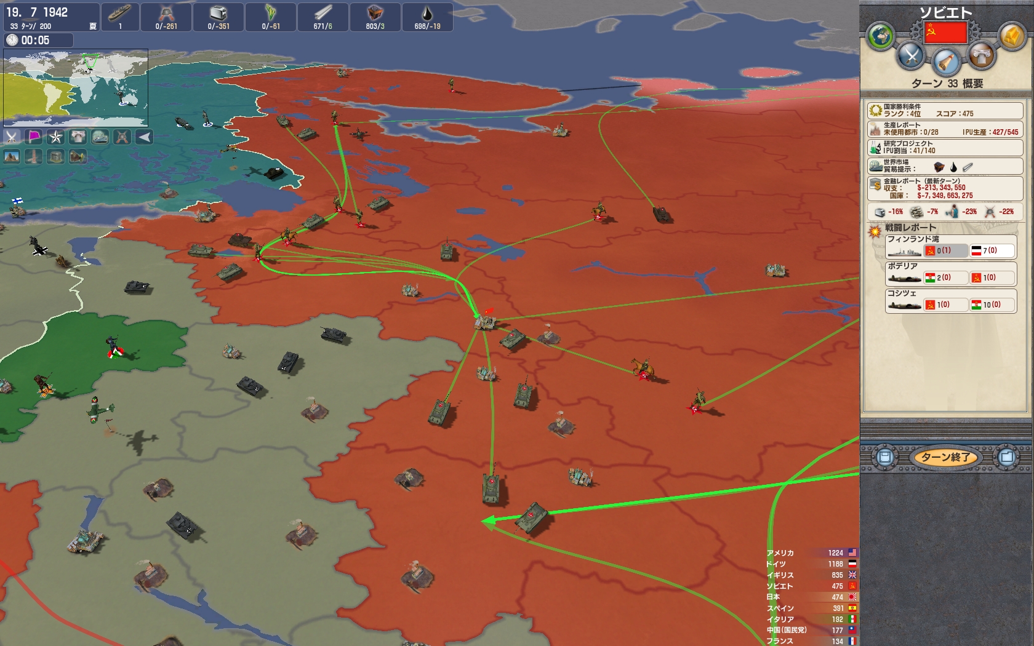Open the world globe panel
This screenshot has height=646, width=1034.
point(880,36)
